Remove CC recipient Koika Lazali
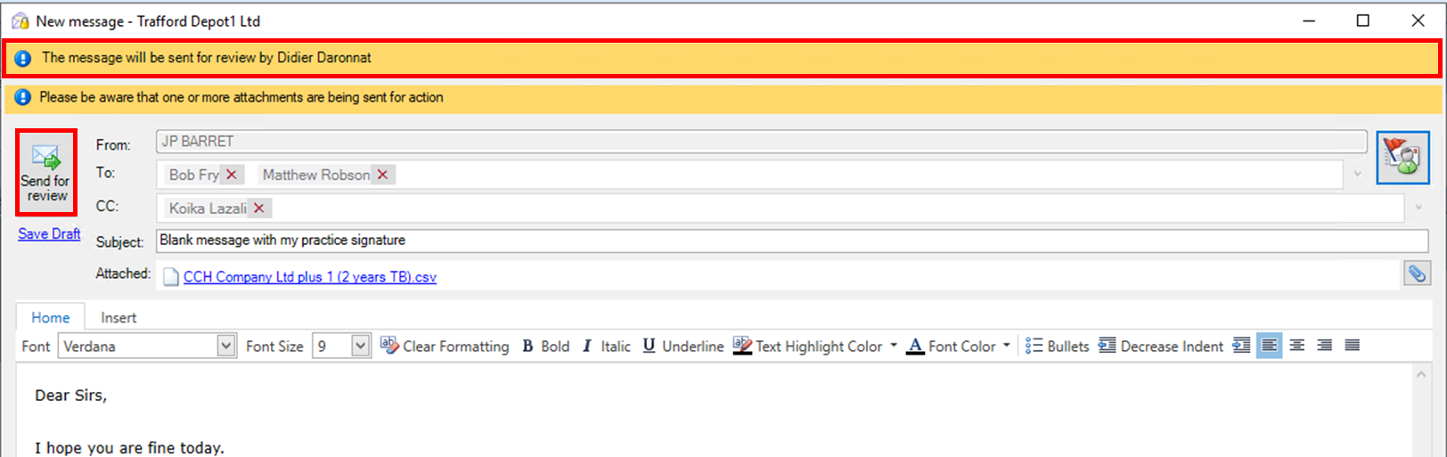 [258, 208]
